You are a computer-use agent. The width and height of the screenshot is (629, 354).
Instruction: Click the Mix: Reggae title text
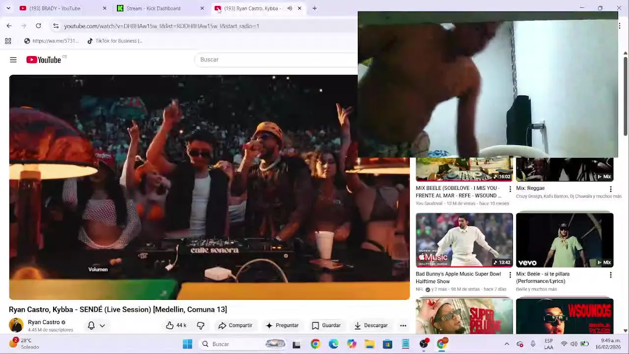tap(530, 188)
